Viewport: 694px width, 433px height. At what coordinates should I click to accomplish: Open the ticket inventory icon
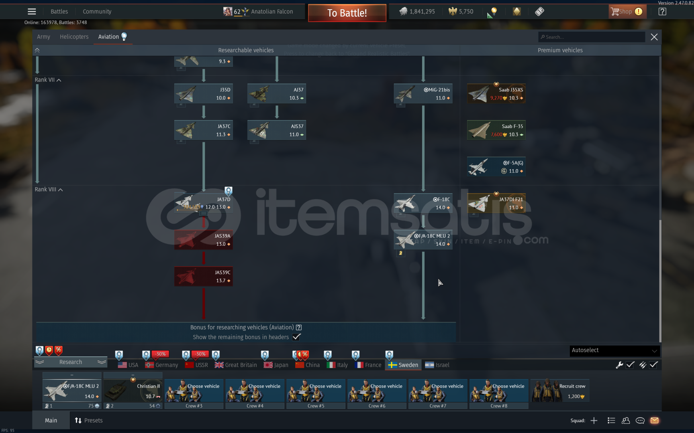point(539,11)
